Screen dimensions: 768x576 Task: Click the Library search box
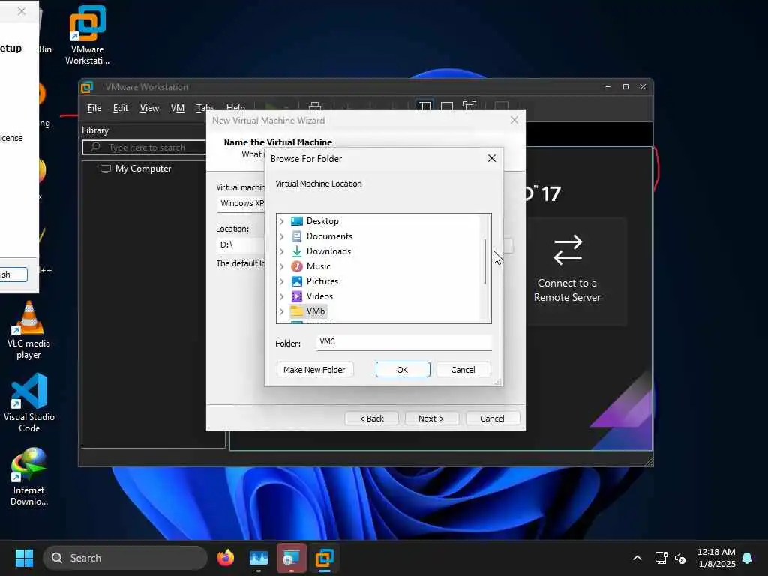[145, 148]
